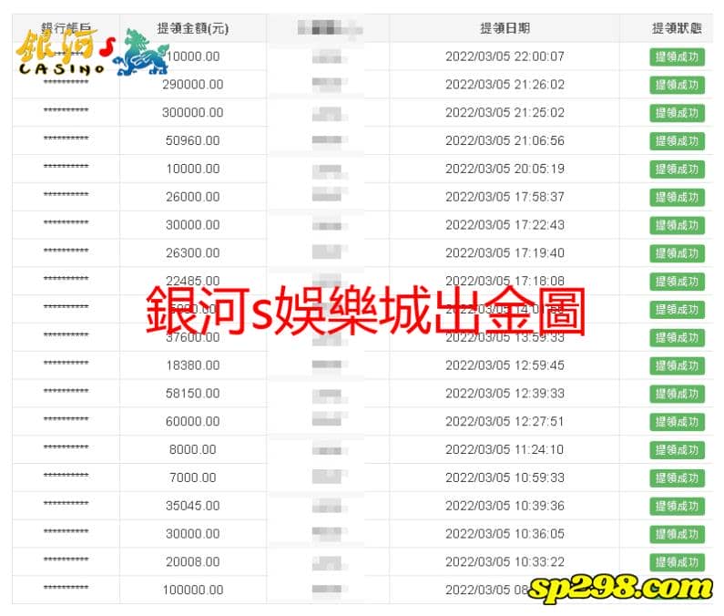
Task: Click masked bank account in the 7000.00 row
Action: 66,475
